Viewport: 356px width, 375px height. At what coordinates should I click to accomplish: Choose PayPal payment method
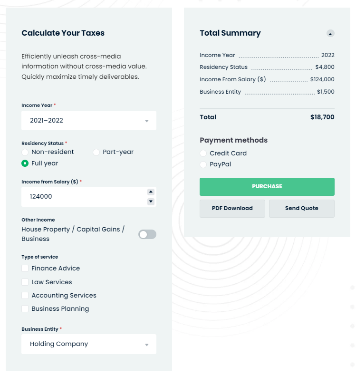[x=203, y=164]
